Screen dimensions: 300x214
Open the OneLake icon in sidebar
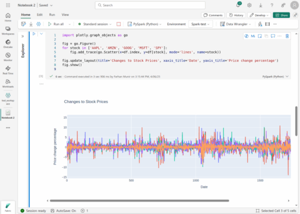tap(8, 44)
